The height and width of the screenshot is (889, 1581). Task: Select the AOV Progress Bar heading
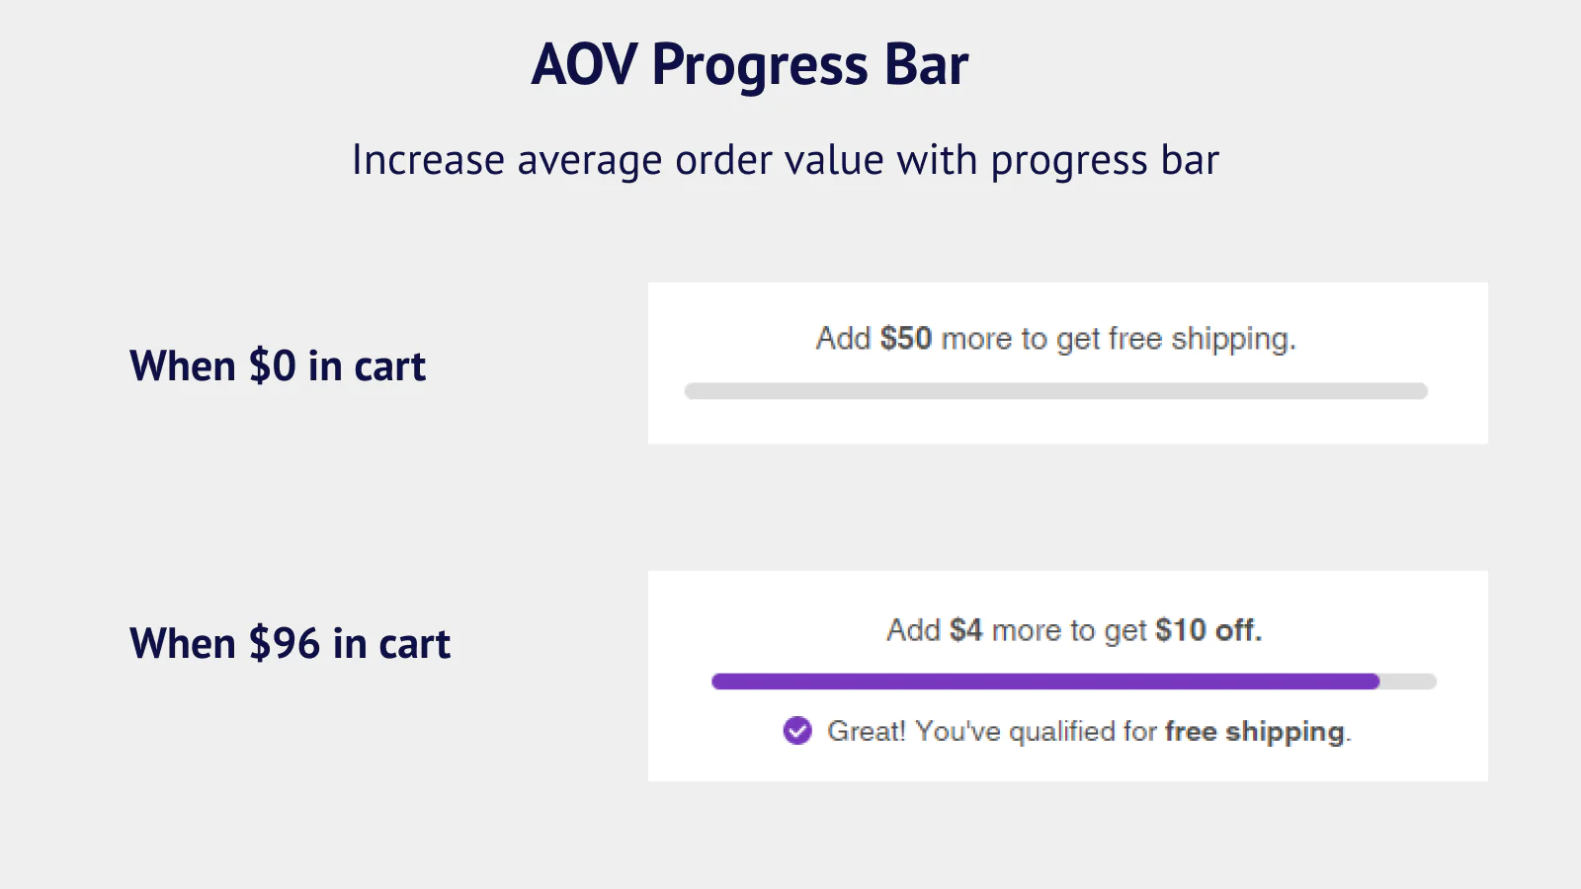751,63
